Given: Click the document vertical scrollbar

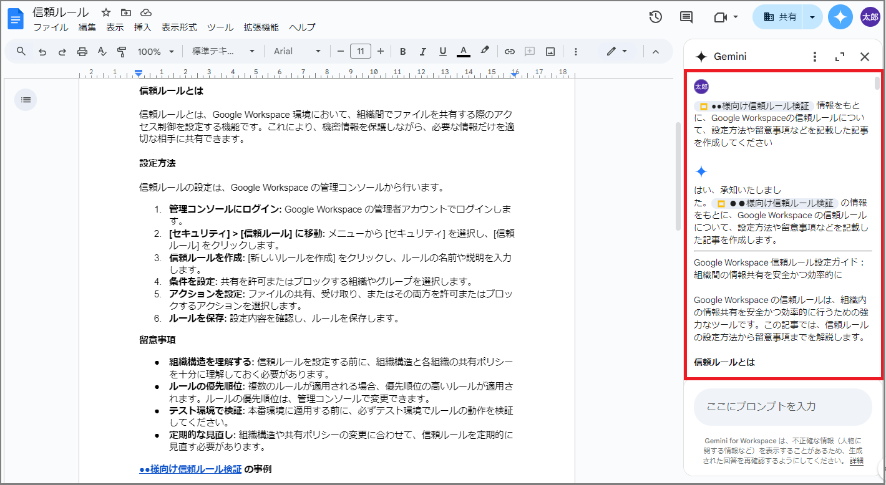Looking at the screenshot, I should pyautogui.click(x=678, y=176).
